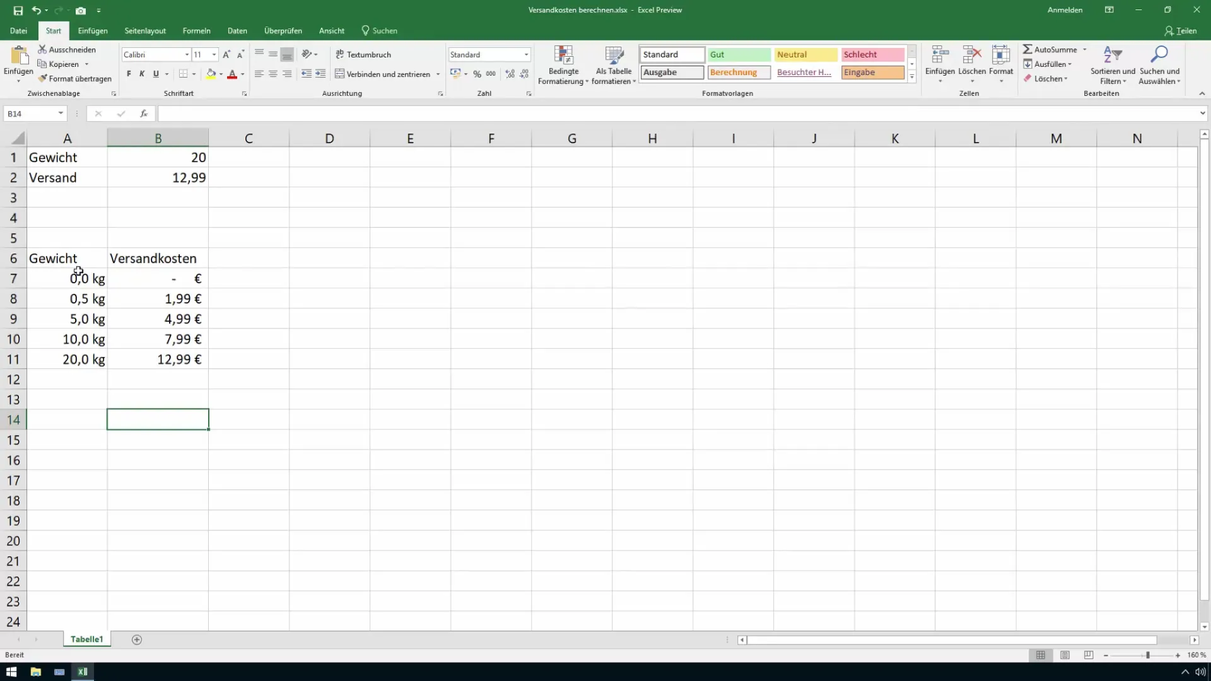The height and width of the screenshot is (681, 1211).
Task: Open Sortieren und Filtern menu
Action: coord(1113,65)
